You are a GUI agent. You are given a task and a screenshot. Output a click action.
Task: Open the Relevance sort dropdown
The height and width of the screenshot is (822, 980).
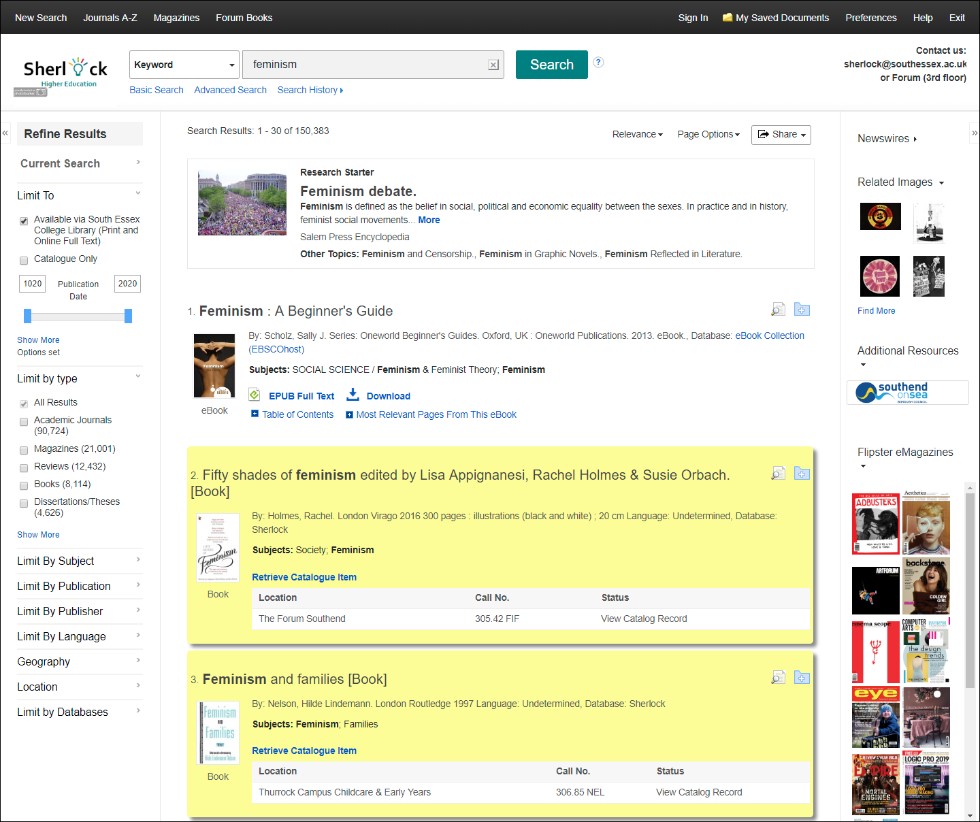pos(637,135)
